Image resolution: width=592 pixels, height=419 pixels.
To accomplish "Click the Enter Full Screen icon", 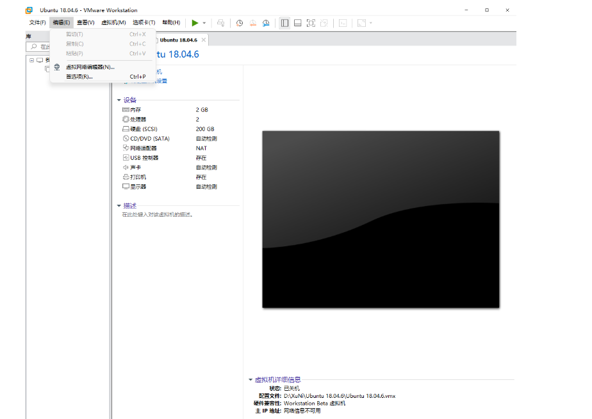I will [x=311, y=23].
